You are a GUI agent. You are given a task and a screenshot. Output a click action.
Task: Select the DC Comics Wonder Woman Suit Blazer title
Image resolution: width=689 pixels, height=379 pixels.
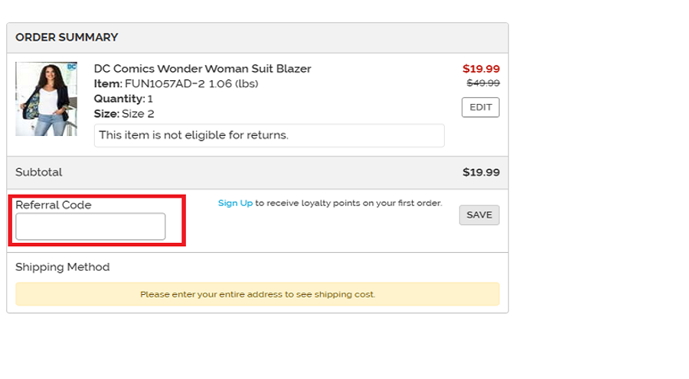(x=202, y=69)
